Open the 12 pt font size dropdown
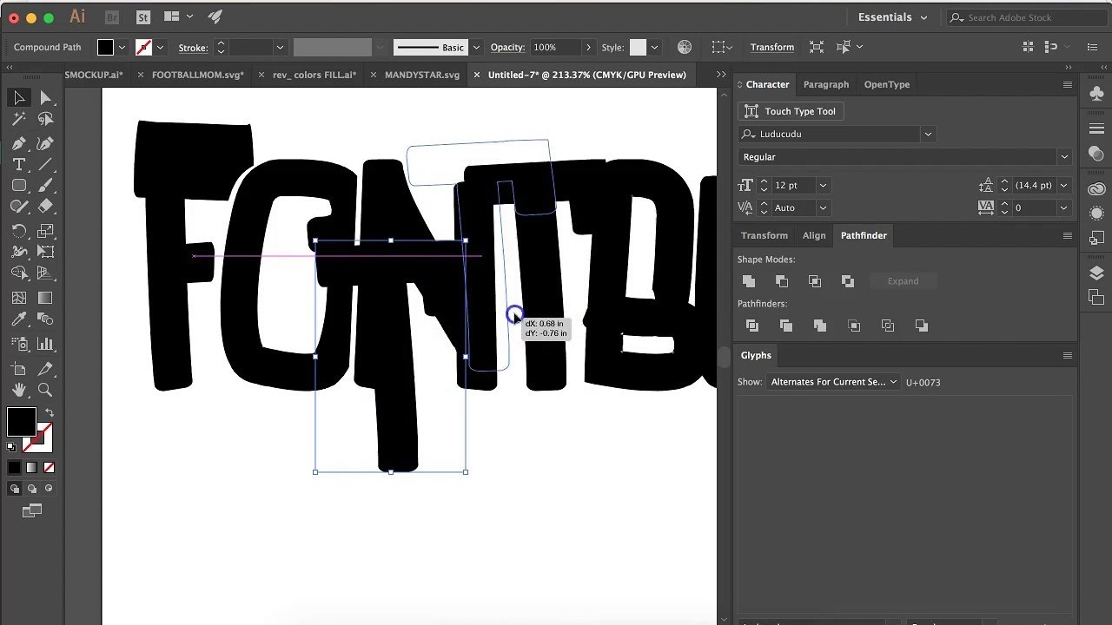The width and height of the screenshot is (1112, 625). [823, 185]
